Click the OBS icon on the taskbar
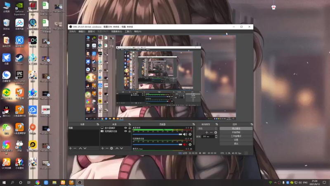 click(x=80, y=183)
